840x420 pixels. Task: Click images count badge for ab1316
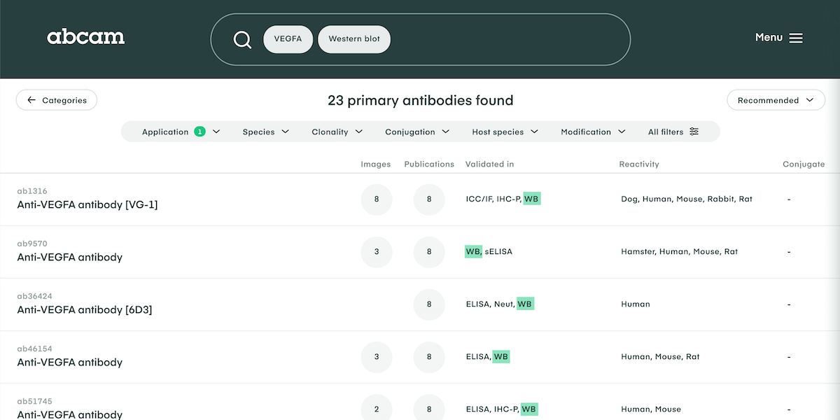tap(377, 199)
